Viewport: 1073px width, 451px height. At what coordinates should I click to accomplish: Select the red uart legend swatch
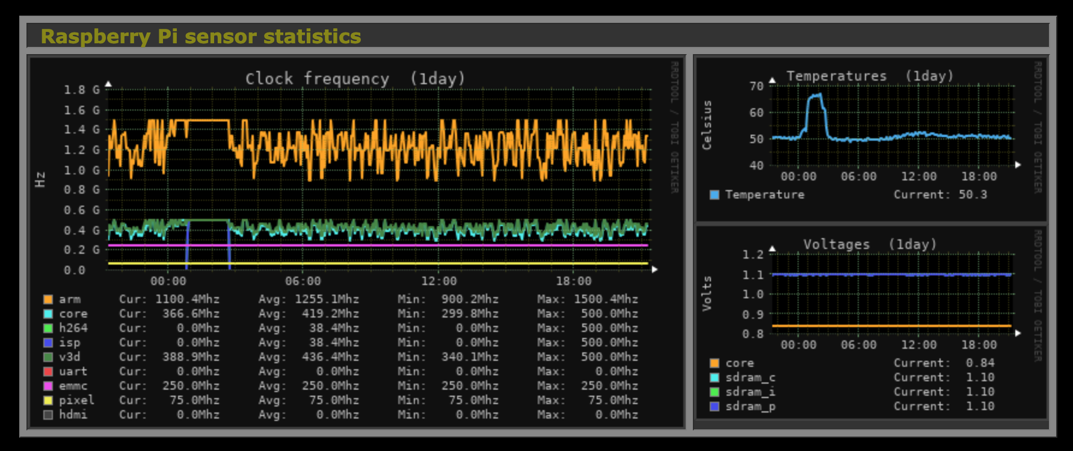pos(48,372)
